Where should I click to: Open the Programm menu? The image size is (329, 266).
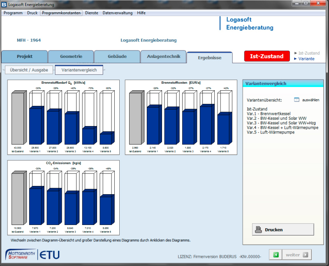(13, 13)
